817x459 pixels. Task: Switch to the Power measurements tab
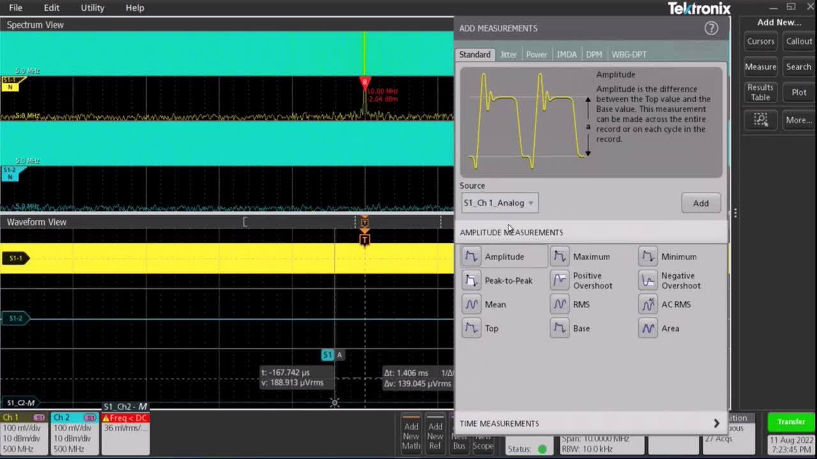coord(536,54)
